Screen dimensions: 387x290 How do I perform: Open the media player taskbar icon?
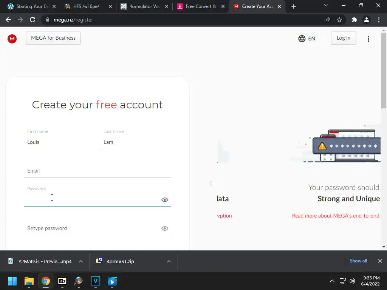click(x=112, y=281)
